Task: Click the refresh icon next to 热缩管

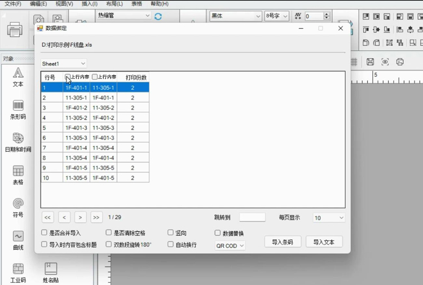Action: pos(158,16)
